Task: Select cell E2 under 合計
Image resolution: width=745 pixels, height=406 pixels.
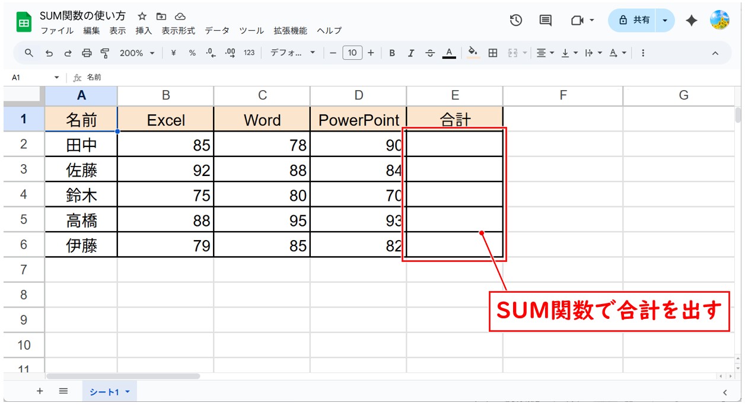Action: coord(454,144)
